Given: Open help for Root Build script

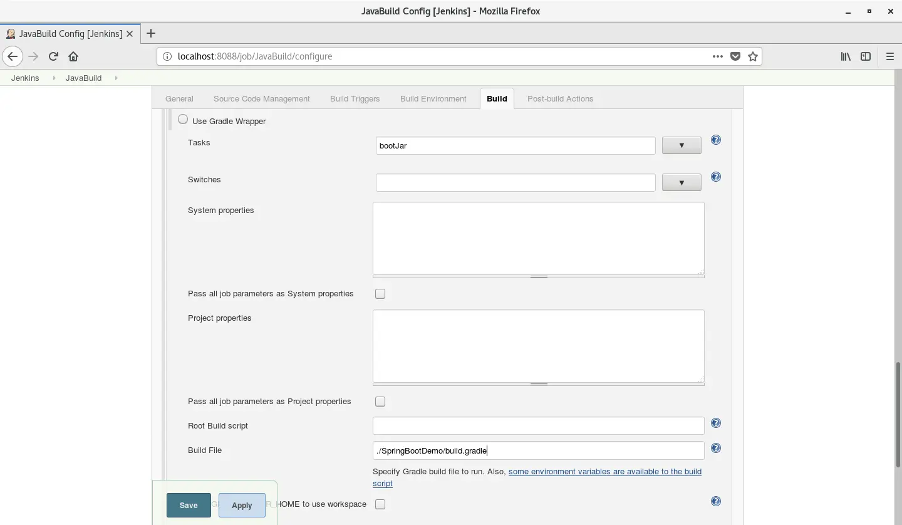Looking at the screenshot, I should click(x=716, y=423).
